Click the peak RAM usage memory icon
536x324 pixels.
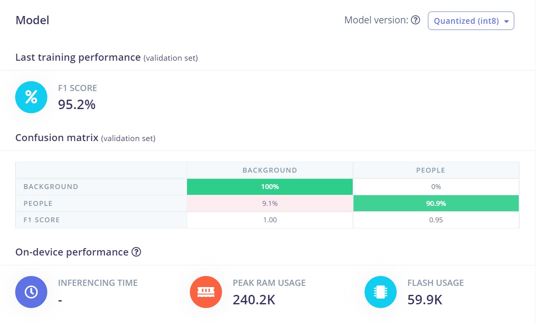(x=206, y=292)
